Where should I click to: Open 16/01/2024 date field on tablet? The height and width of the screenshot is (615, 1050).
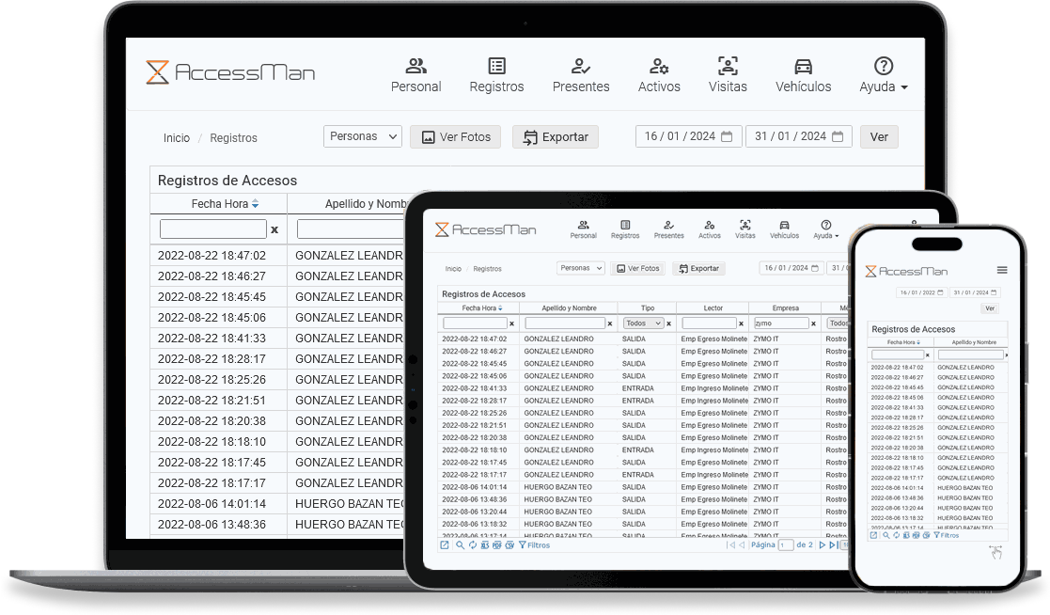click(791, 268)
